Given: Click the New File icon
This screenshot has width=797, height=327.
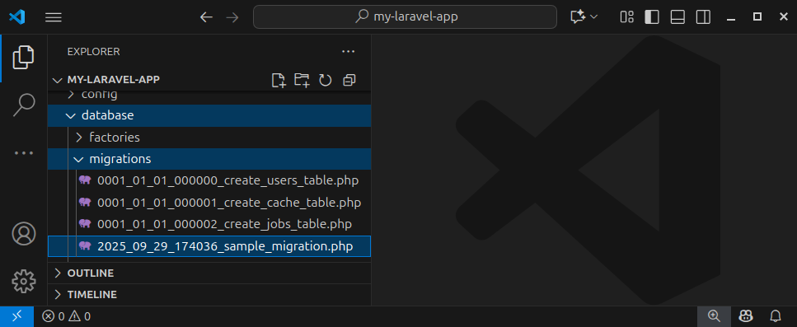Looking at the screenshot, I should click(278, 80).
